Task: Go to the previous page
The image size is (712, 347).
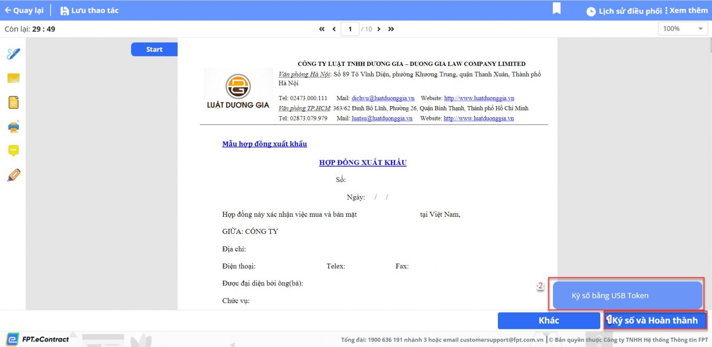Action: [x=334, y=29]
